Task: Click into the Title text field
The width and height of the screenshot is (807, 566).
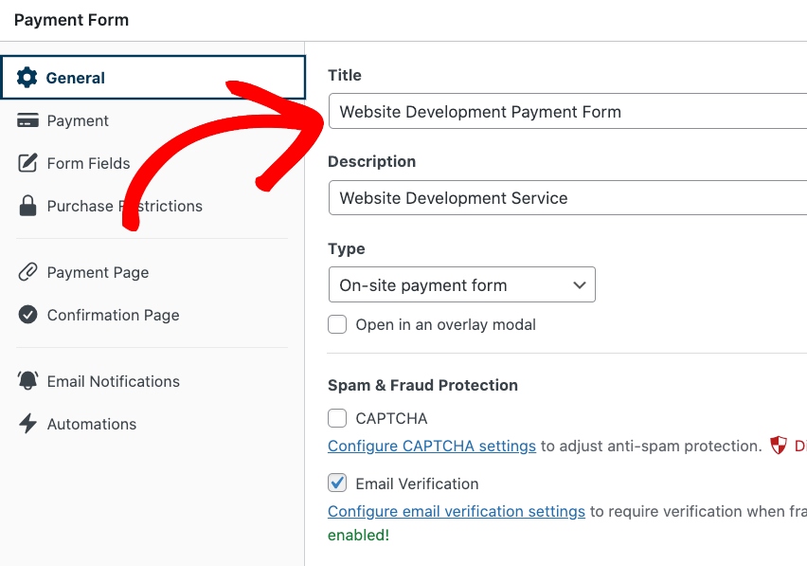Action: pyautogui.click(x=568, y=112)
